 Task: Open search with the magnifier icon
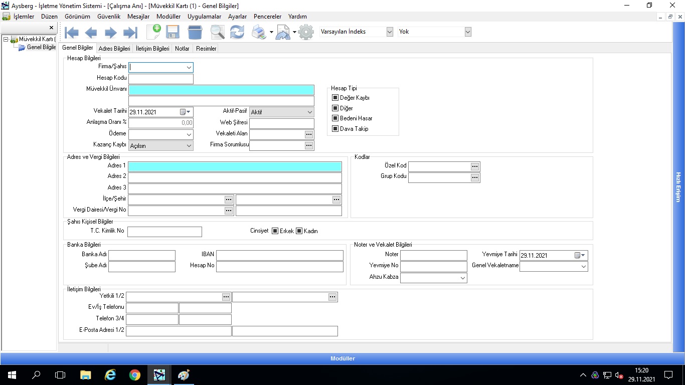(217, 32)
